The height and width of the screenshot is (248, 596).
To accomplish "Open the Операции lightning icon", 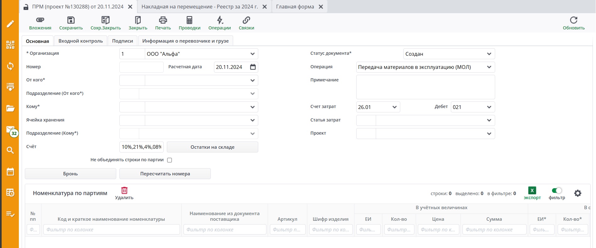I will [x=220, y=20].
